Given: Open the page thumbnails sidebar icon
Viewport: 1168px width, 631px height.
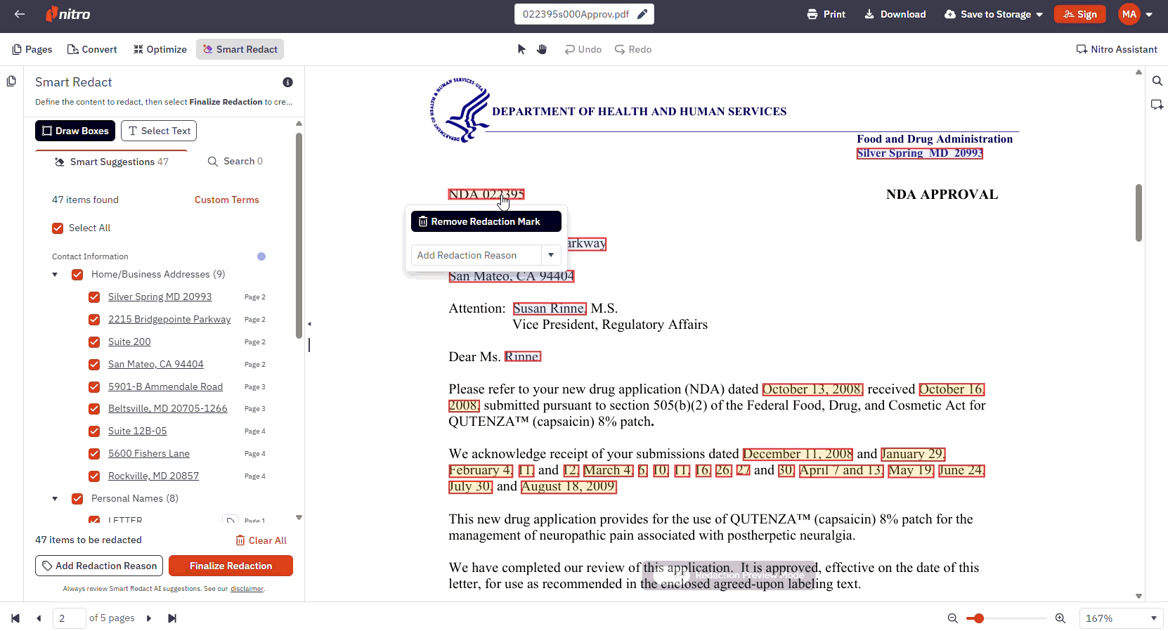Looking at the screenshot, I should (x=11, y=82).
